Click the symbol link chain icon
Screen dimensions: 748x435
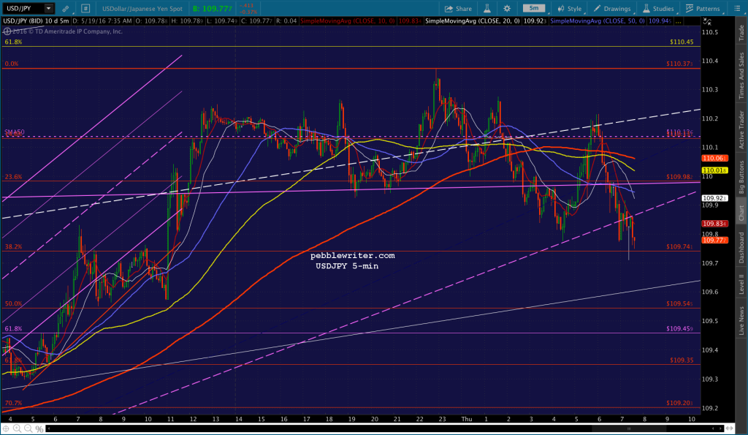pos(66,9)
